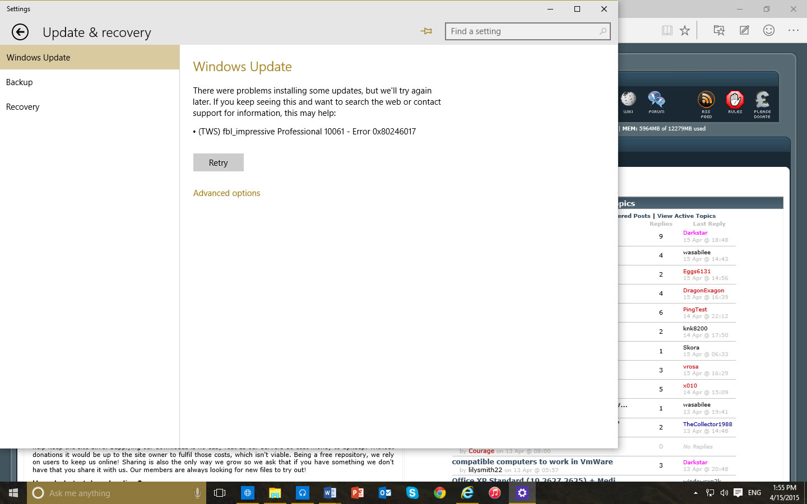Open the browser Hub favorites folder icon
The width and height of the screenshot is (807, 504).
click(x=719, y=30)
